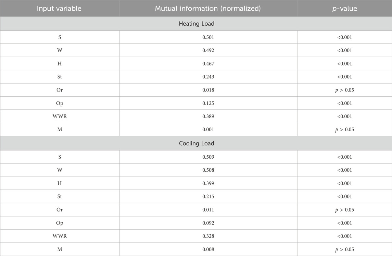This screenshot has width=392, height=256.
Task: Click the 0.492 value for Heating W
Action: [x=208, y=50]
